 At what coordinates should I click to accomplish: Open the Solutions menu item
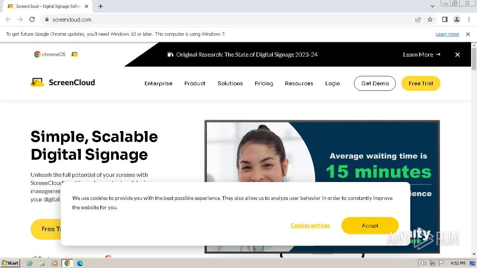230,83
